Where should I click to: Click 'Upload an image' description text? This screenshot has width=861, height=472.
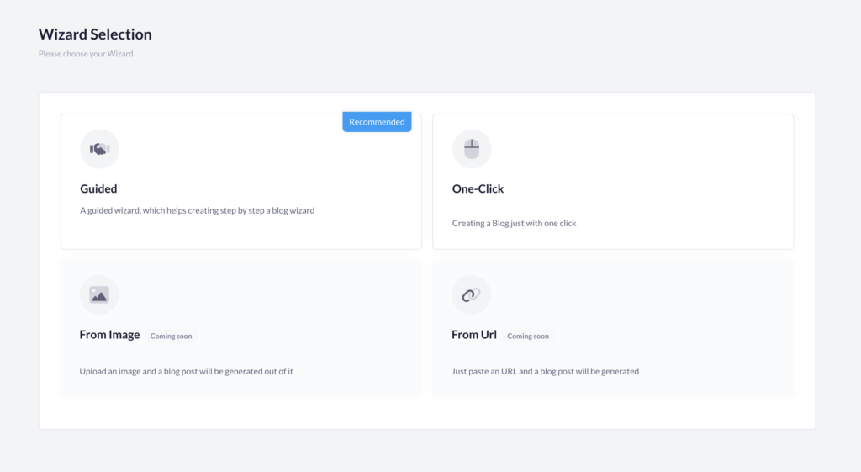(186, 371)
